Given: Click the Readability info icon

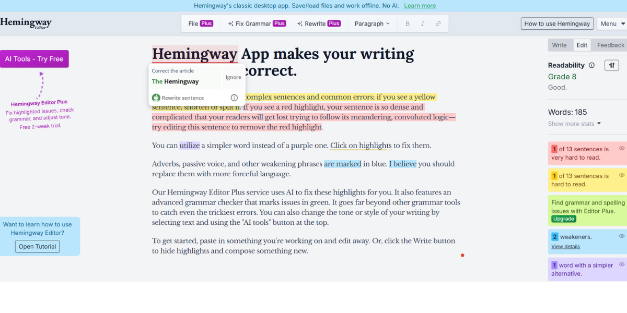Looking at the screenshot, I should (x=591, y=65).
